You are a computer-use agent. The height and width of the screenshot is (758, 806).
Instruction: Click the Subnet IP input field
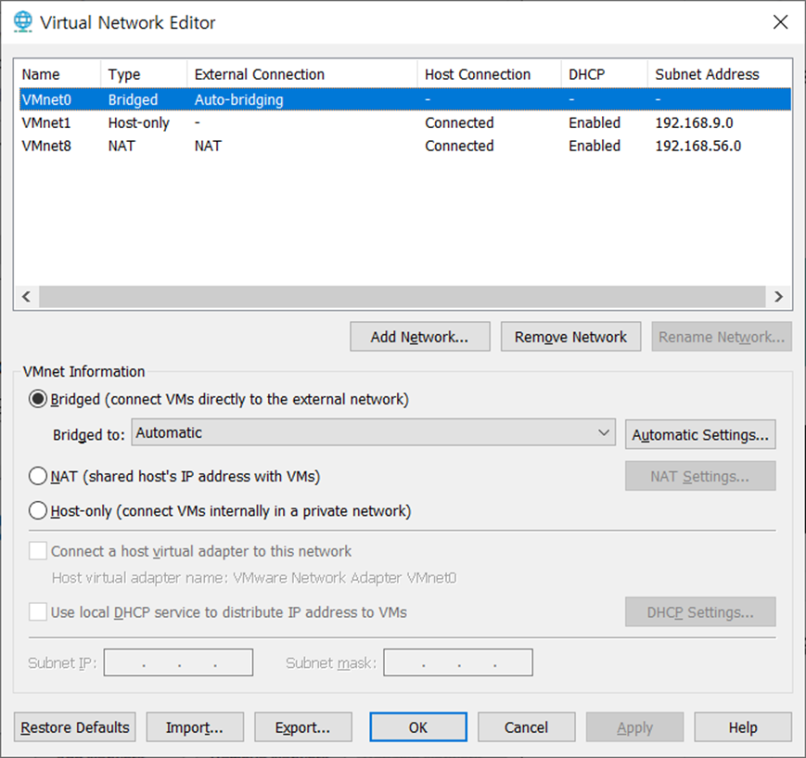click(x=178, y=662)
